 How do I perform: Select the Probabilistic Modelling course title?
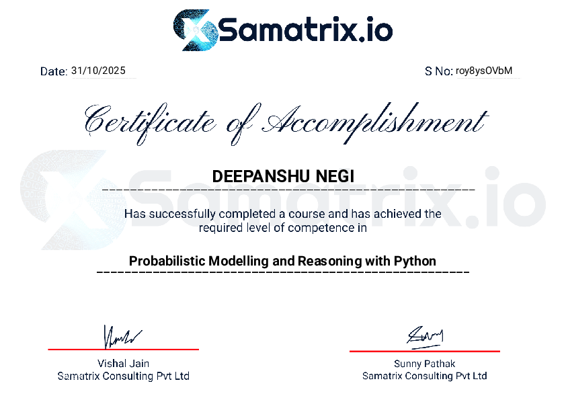point(283,261)
